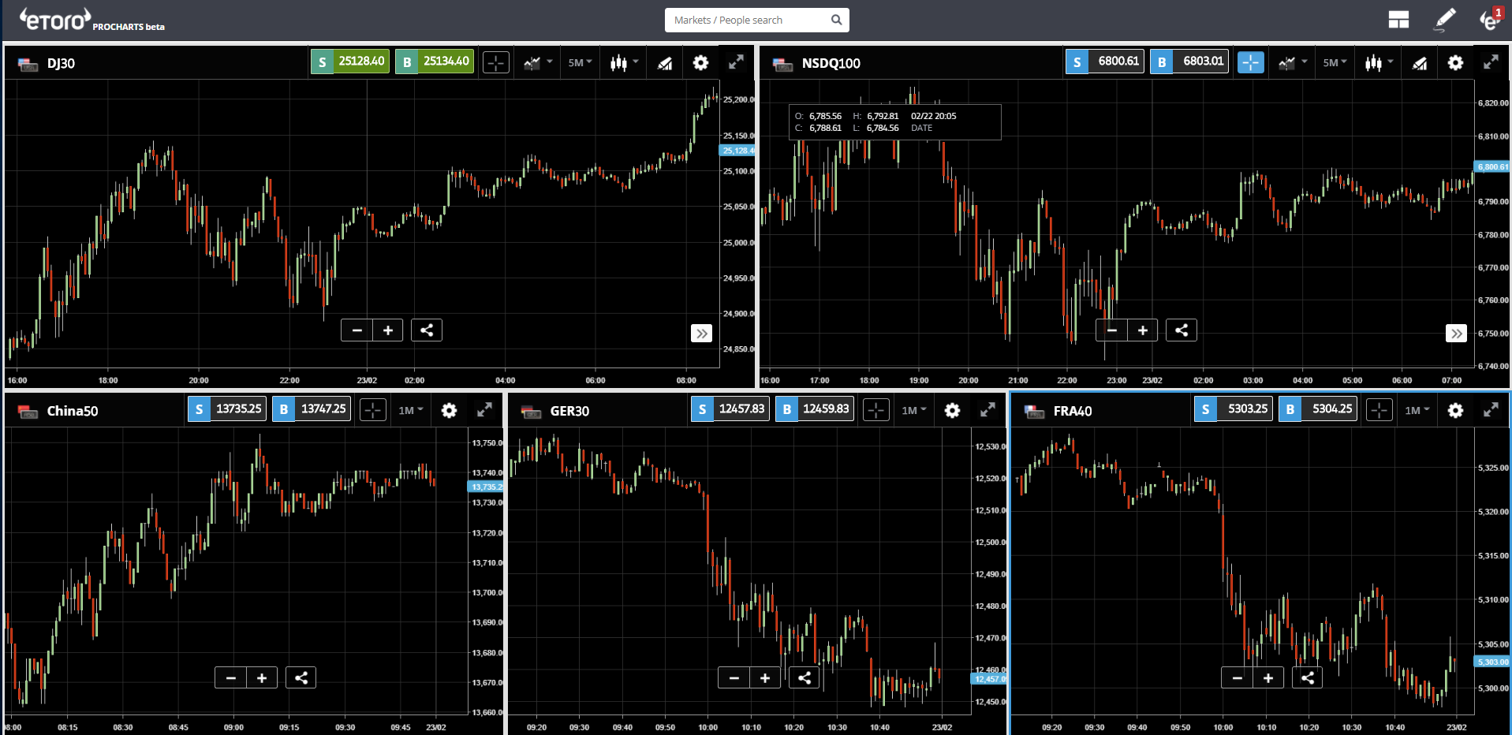1512x735 pixels.
Task: Open DJ30 chart settings gear
Action: (x=700, y=62)
